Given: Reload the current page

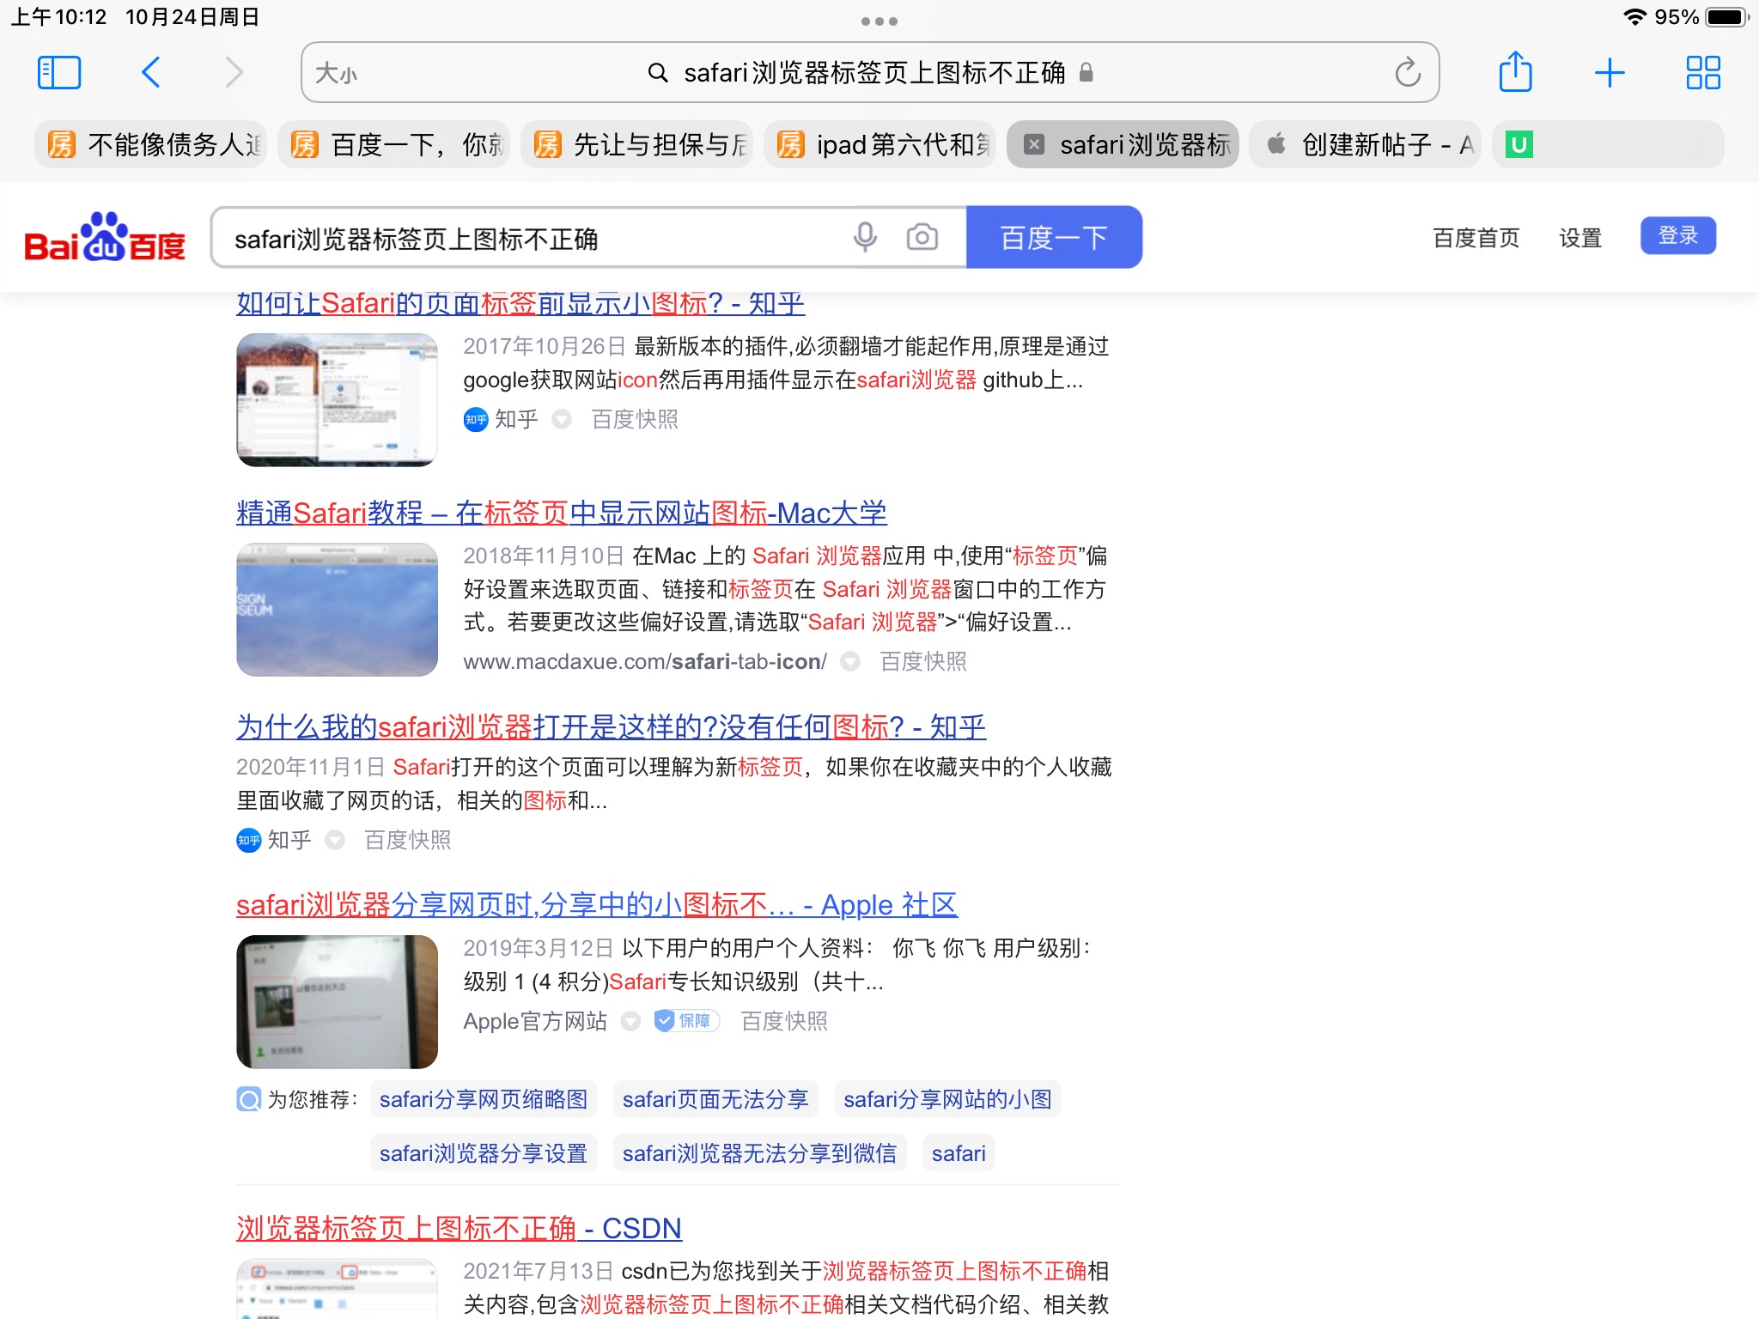Looking at the screenshot, I should 1407,73.
